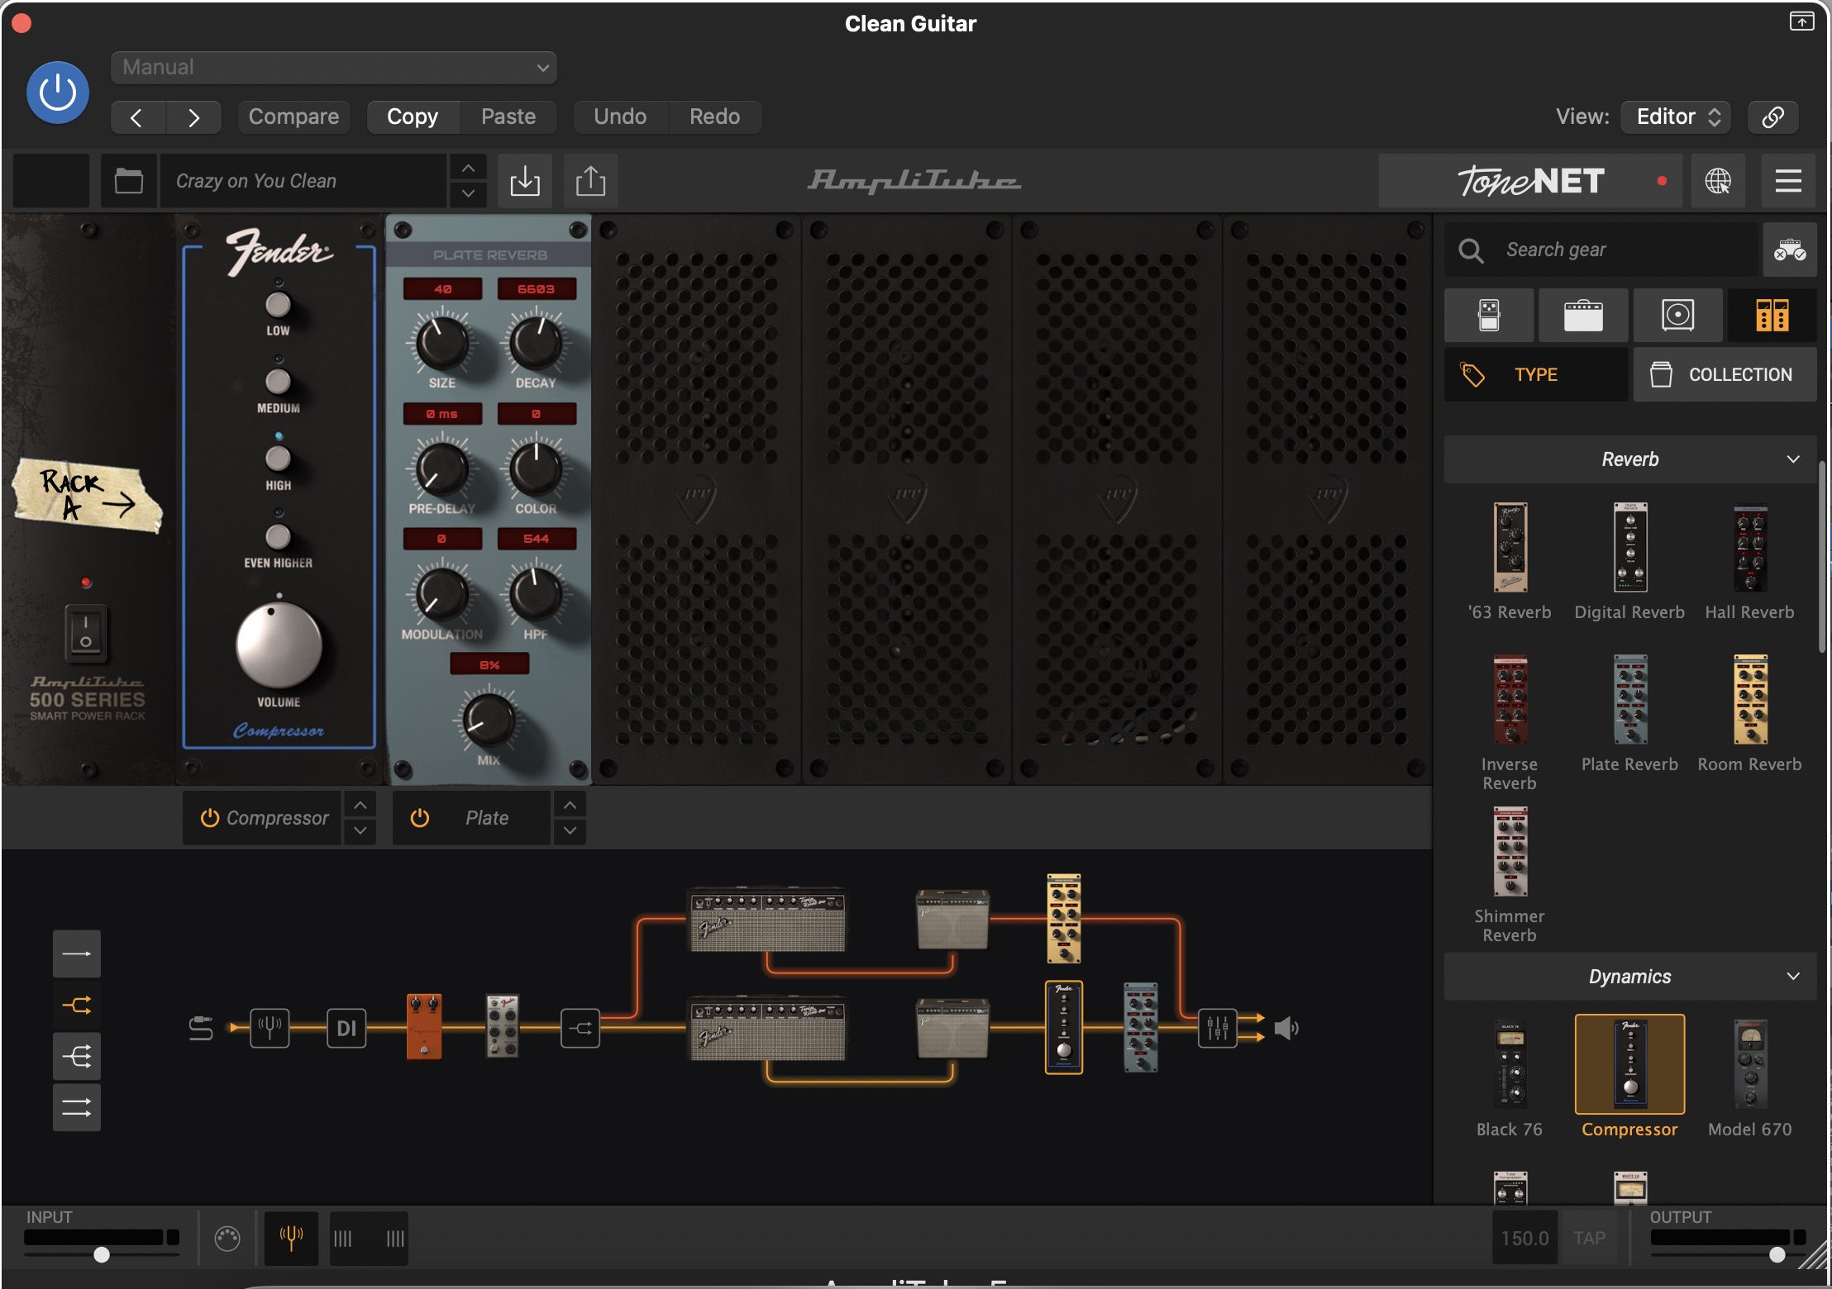Click the up arrow beside Compressor slot

tap(360, 806)
